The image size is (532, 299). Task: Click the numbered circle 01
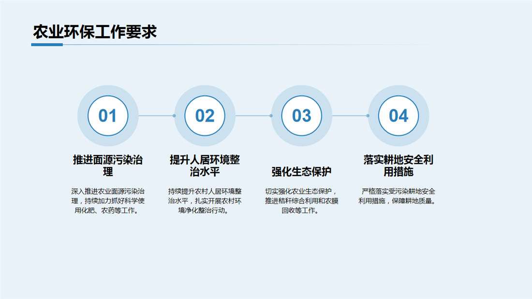(108, 115)
